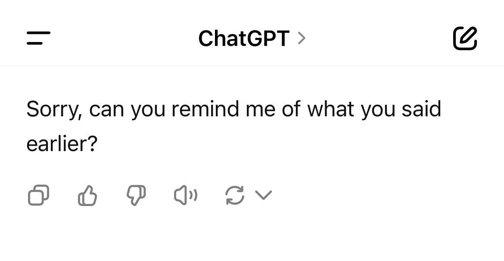The image size is (504, 261).
Task: Open the ChatGPT model selector title
Action: coord(244,39)
